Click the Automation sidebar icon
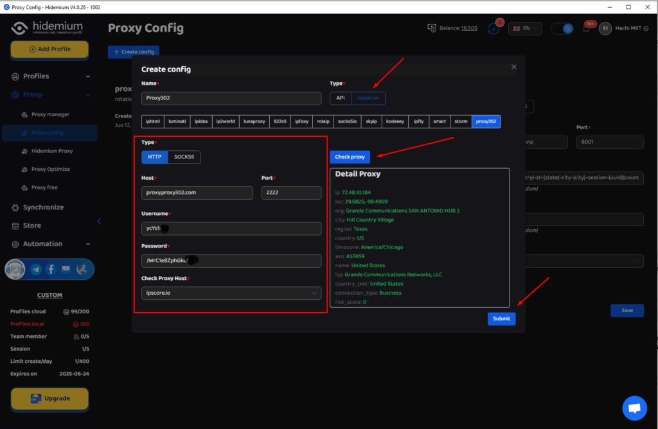Screen dimensions: 658x429 tap(15, 244)
